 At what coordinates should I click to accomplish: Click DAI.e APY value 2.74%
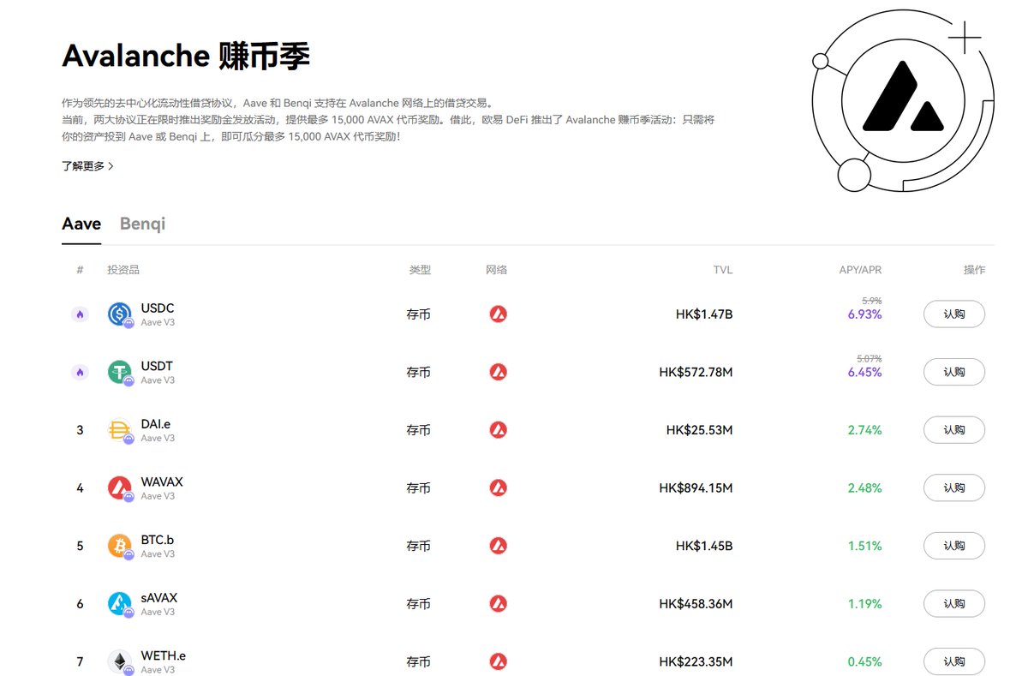864,430
